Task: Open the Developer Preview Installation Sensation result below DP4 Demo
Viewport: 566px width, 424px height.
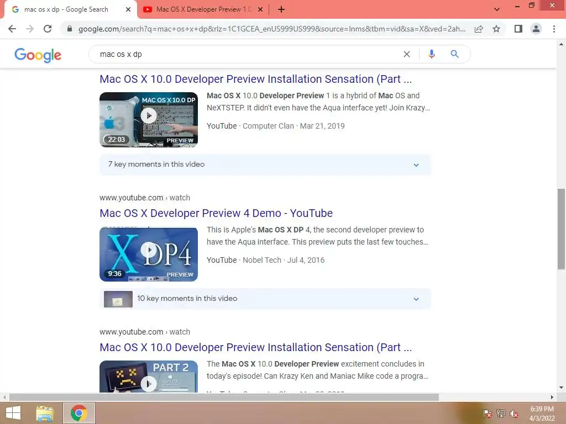Action: (x=255, y=347)
